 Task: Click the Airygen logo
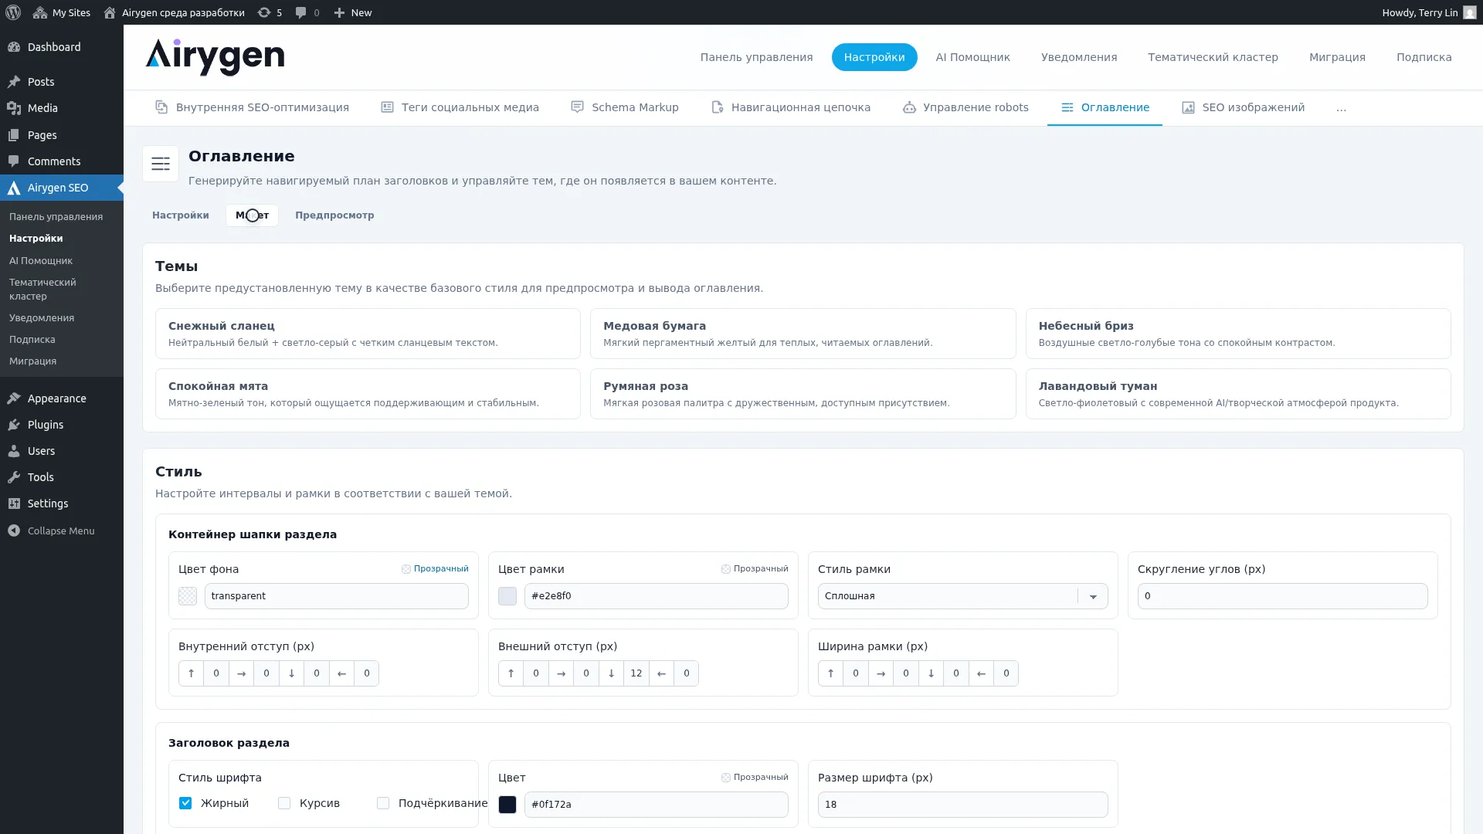(x=215, y=56)
